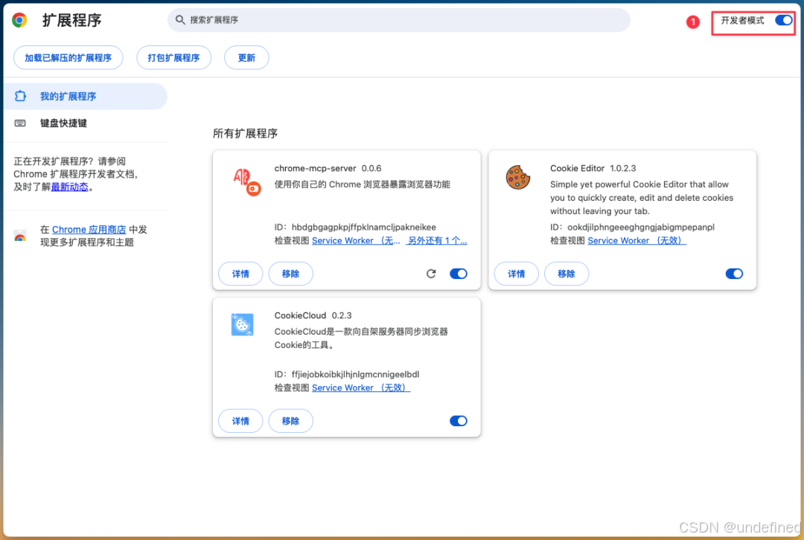Screen dimensions: 804x540
Task: Open 键盘快捷键 in the sidebar
Action: (x=85, y=123)
